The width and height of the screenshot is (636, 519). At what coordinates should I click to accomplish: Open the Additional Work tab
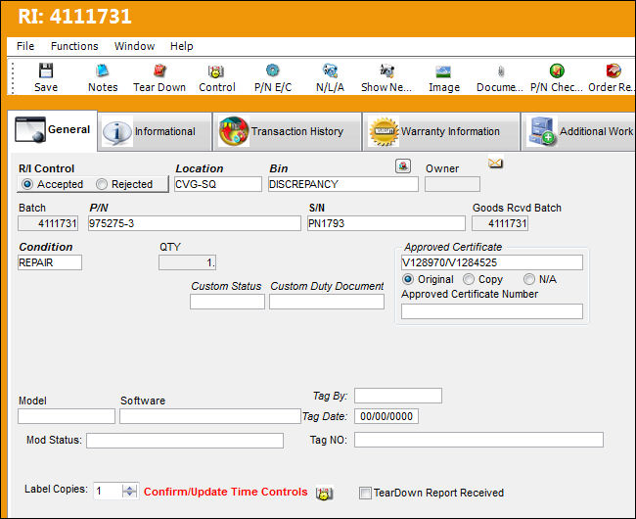(x=578, y=131)
